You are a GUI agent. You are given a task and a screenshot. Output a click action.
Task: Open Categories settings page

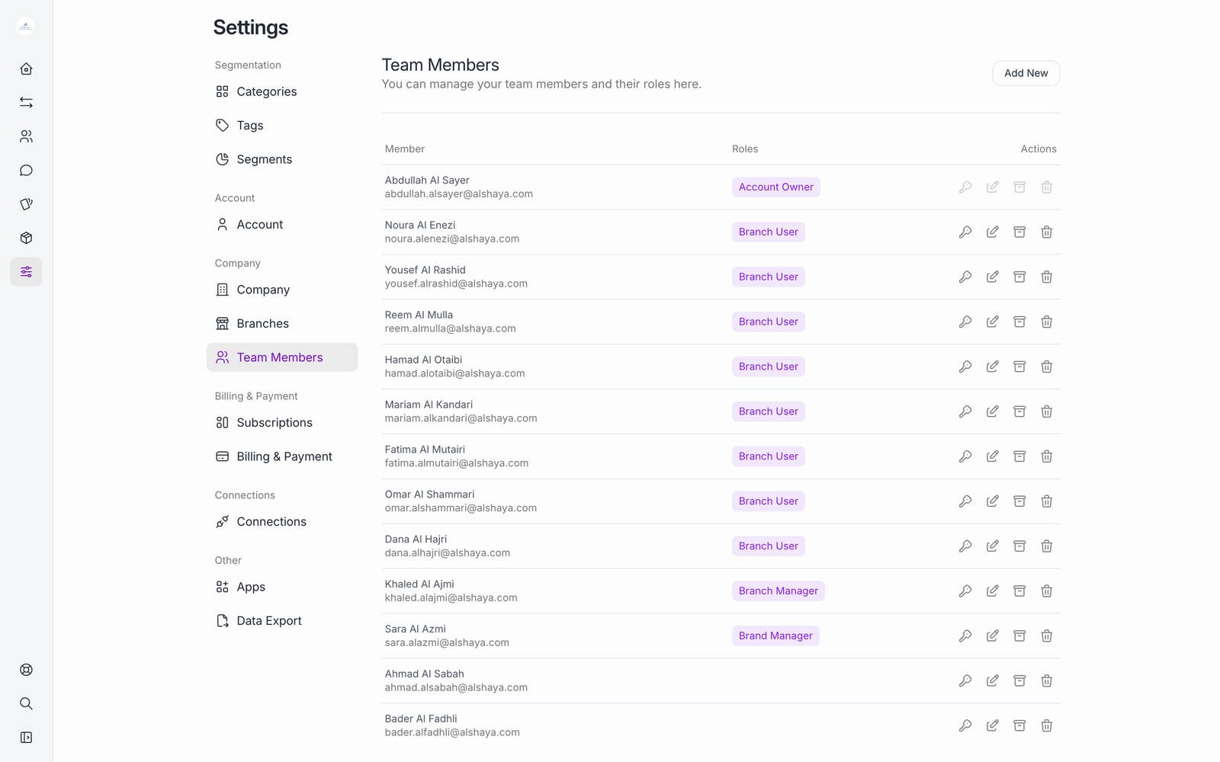click(282, 91)
